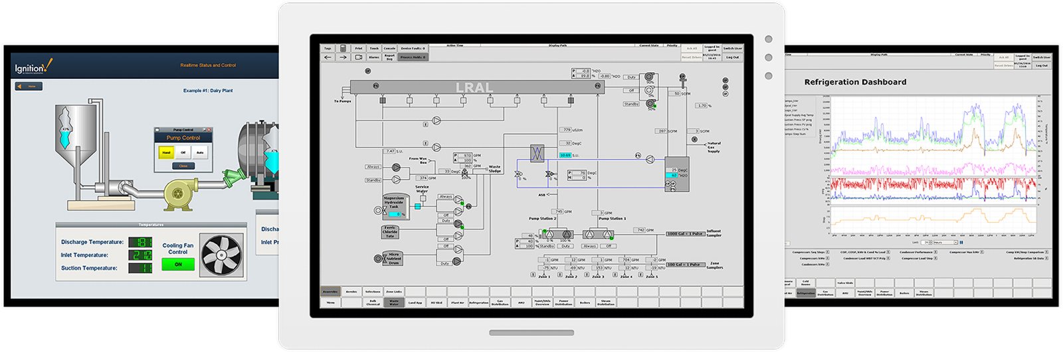Open the calculator icon in the toolbar
1063x352 pixels.
(343, 48)
